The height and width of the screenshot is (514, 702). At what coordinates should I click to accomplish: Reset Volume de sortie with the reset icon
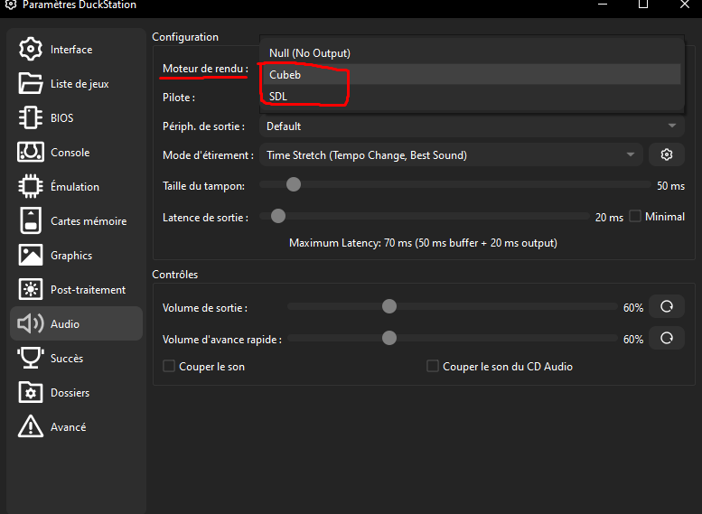(x=667, y=307)
